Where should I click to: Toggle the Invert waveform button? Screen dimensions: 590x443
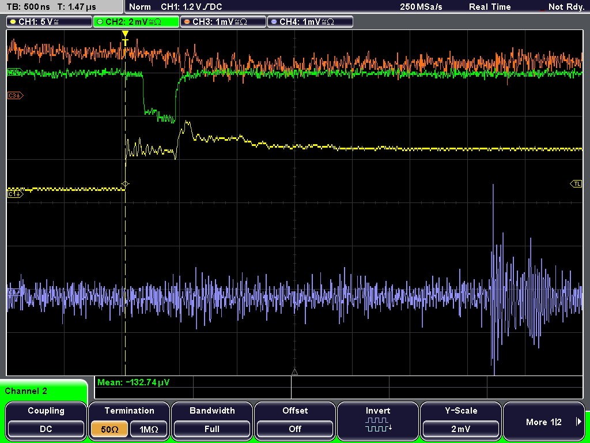click(x=378, y=421)
